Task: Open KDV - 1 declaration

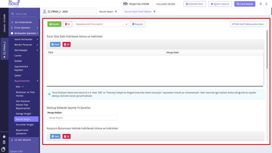Action: (20, 87)
